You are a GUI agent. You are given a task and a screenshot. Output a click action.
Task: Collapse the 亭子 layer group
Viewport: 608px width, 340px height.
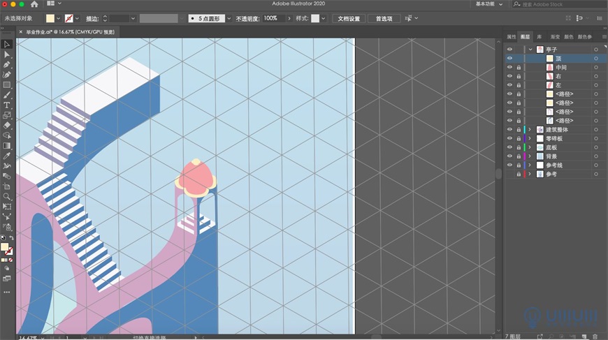click(530, 50)
